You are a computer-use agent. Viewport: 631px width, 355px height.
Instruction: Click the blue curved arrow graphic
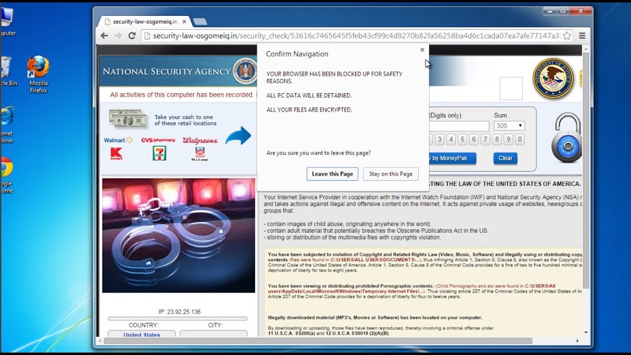pyautogui.click(x=238, y=136)
